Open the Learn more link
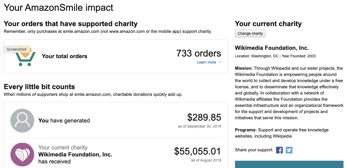 206,62
